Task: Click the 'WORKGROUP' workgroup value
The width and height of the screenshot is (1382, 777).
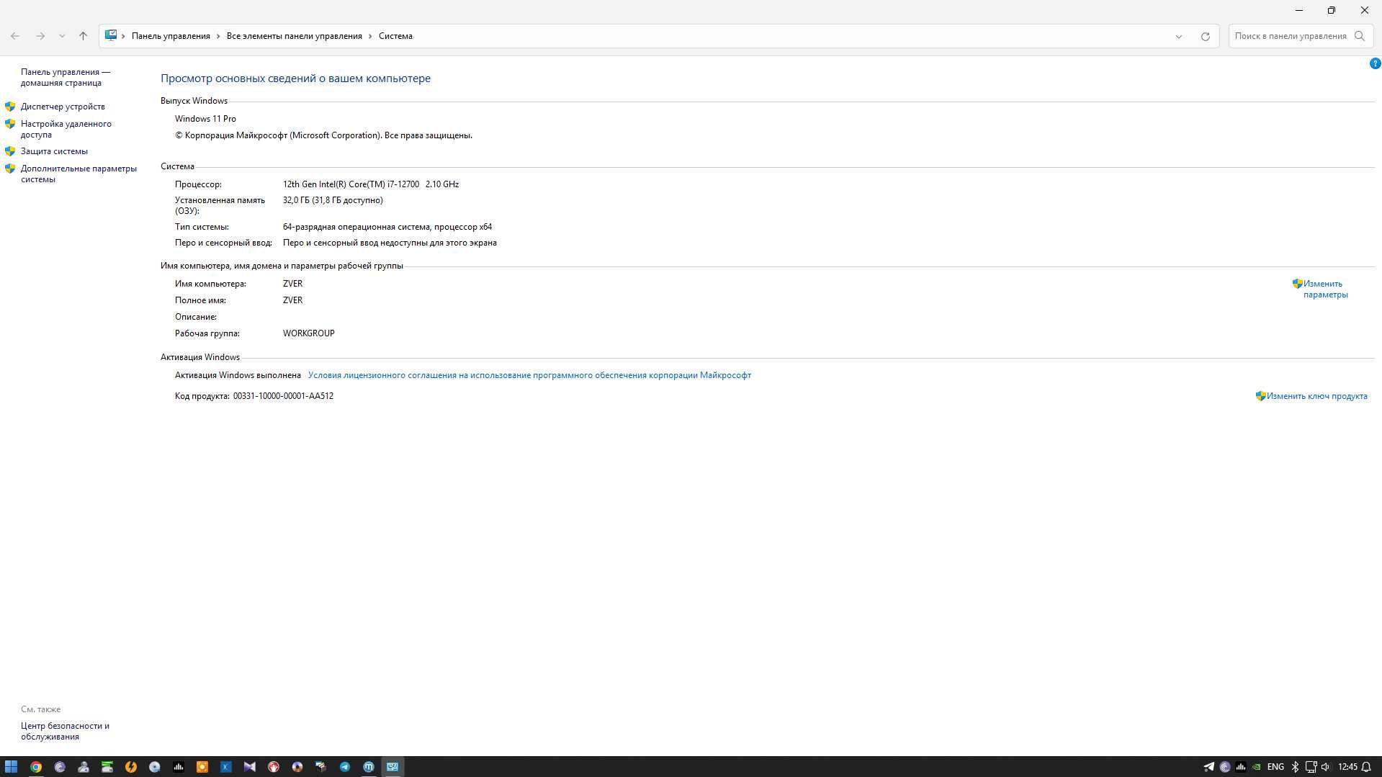Action: pyautogui.click(x=308, y=333)
